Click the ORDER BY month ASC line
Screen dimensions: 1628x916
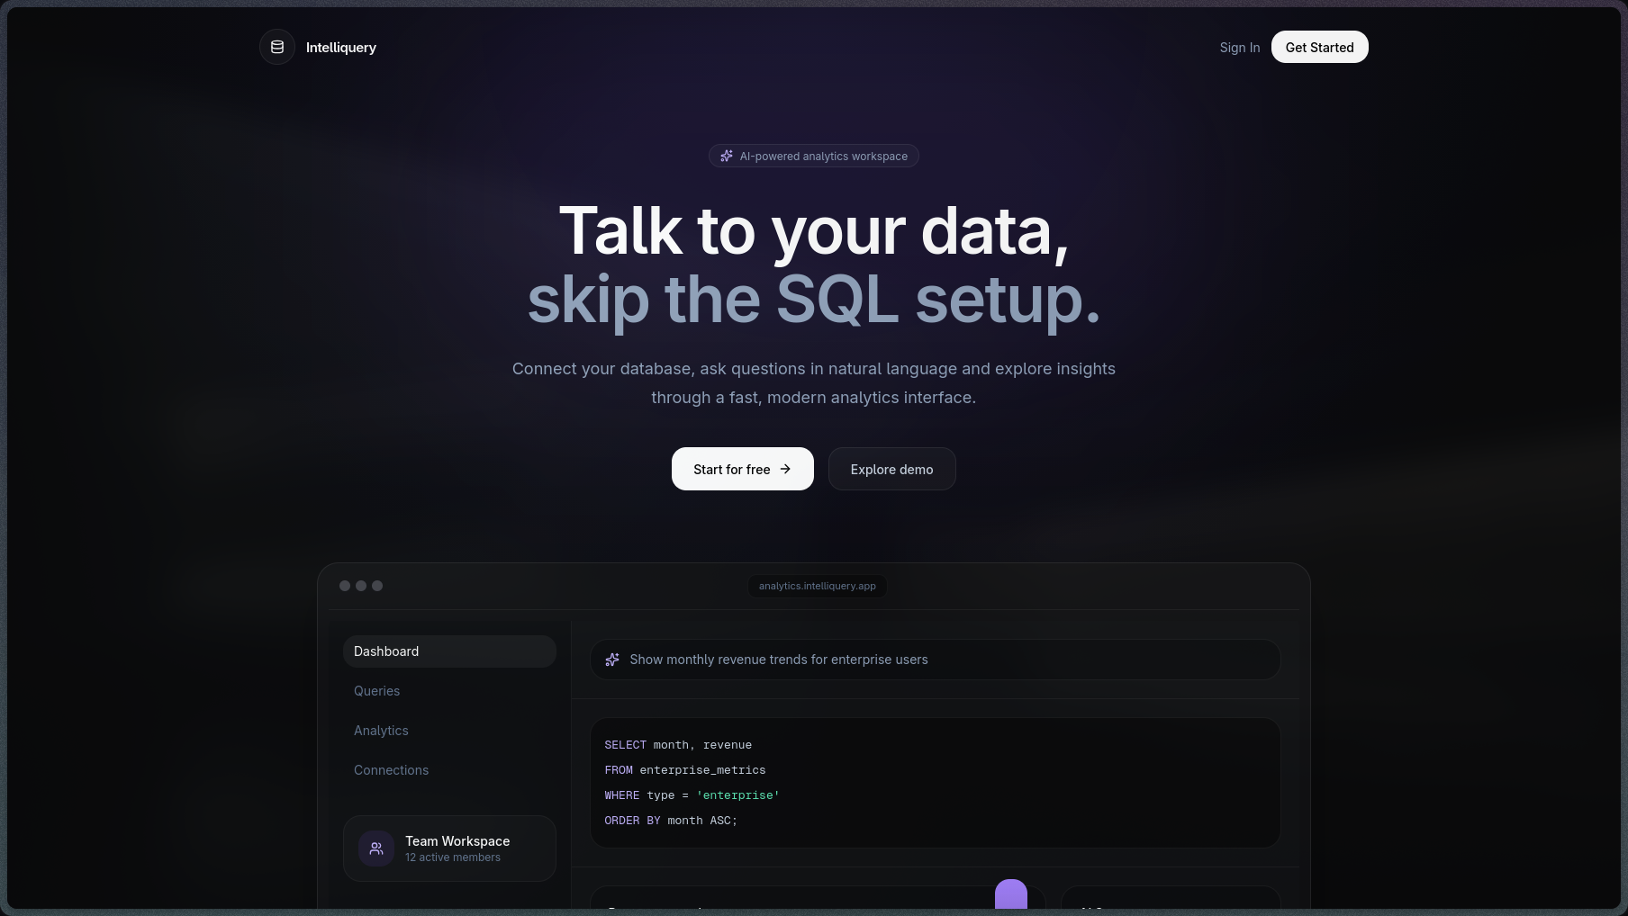[x=671, y=821]
